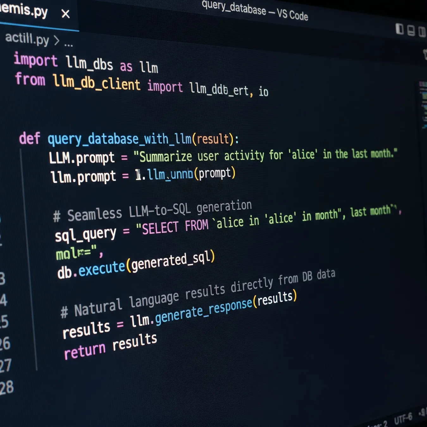Click the (result) parameter in function definition
Viewport: 427px width, 427px height.
(213, 139)
